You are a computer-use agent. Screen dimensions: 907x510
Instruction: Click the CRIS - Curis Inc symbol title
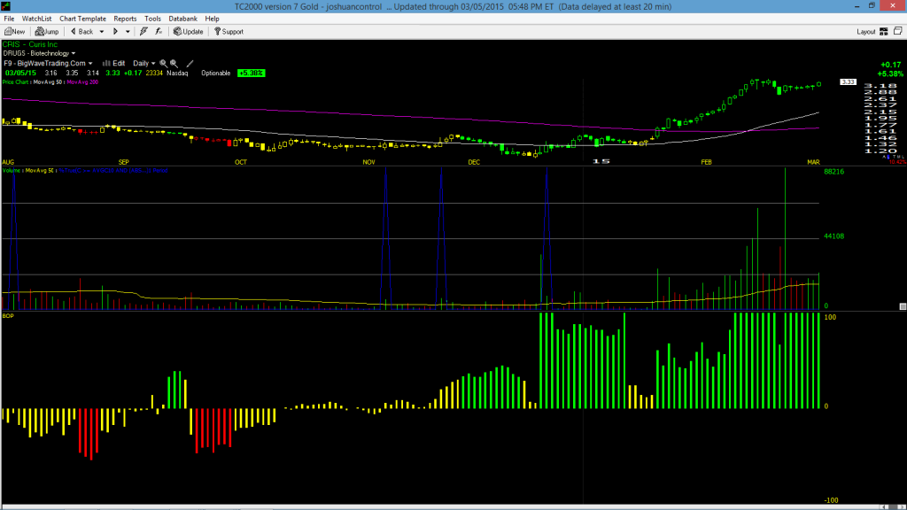(x=30, y=44)
